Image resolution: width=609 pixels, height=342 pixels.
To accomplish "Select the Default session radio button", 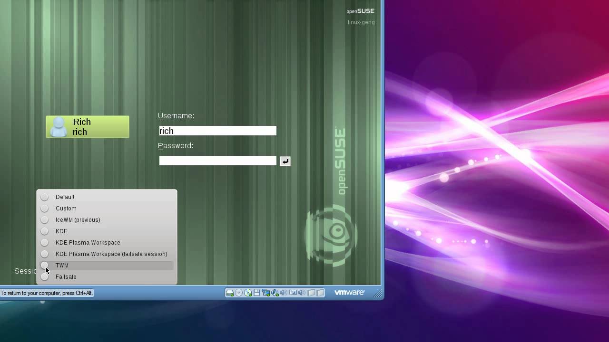I will (45, 197).
